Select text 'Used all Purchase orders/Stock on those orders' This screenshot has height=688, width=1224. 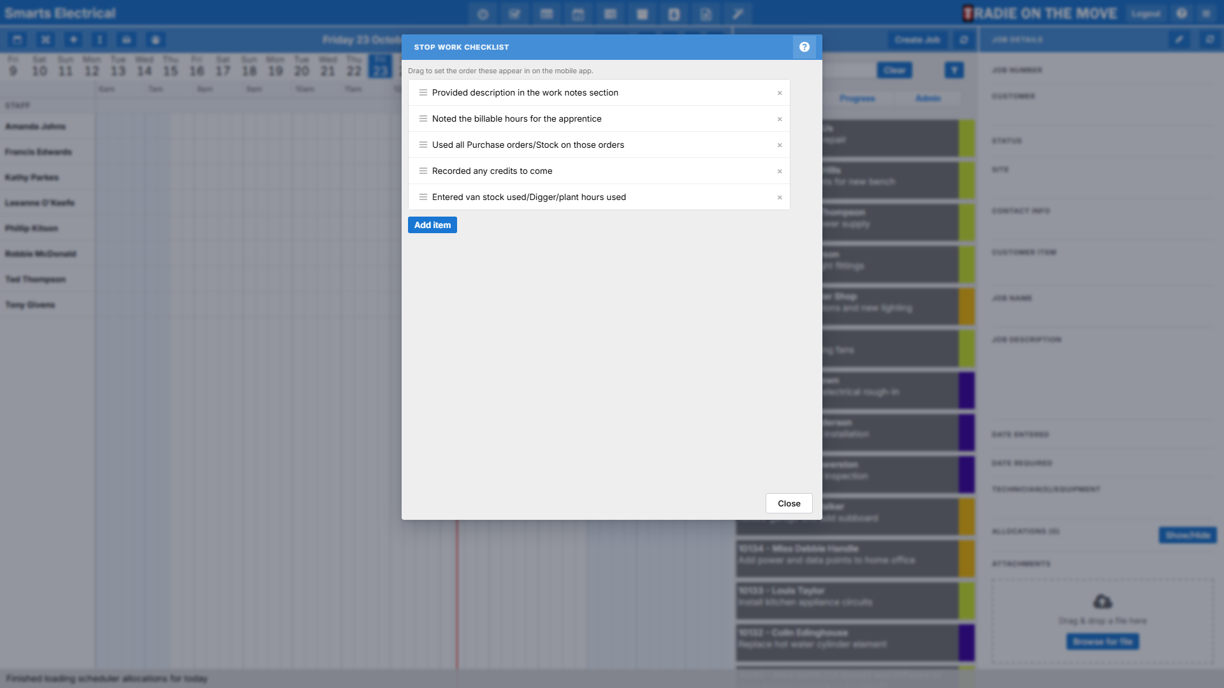click(x=528, y=145)
